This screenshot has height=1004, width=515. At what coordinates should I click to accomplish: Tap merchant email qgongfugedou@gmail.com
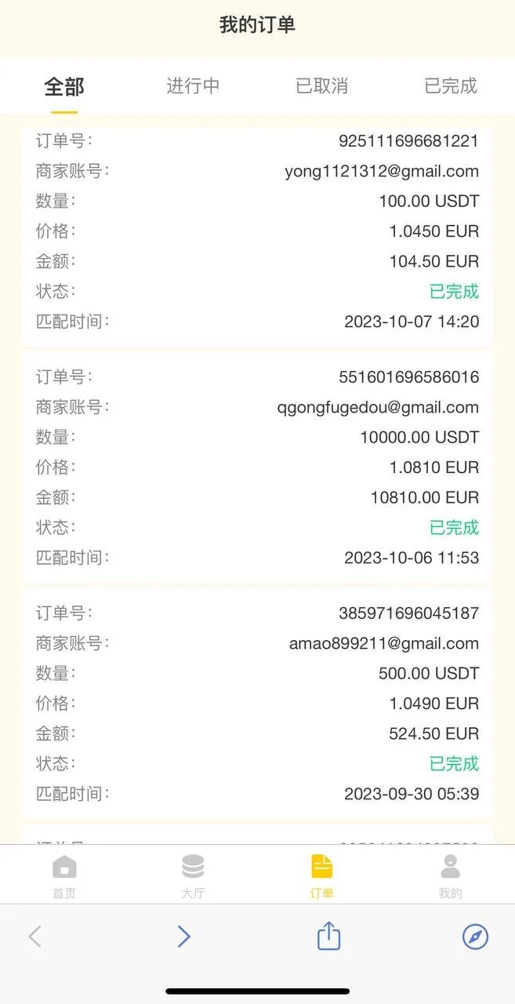click(x=378, y=407)
